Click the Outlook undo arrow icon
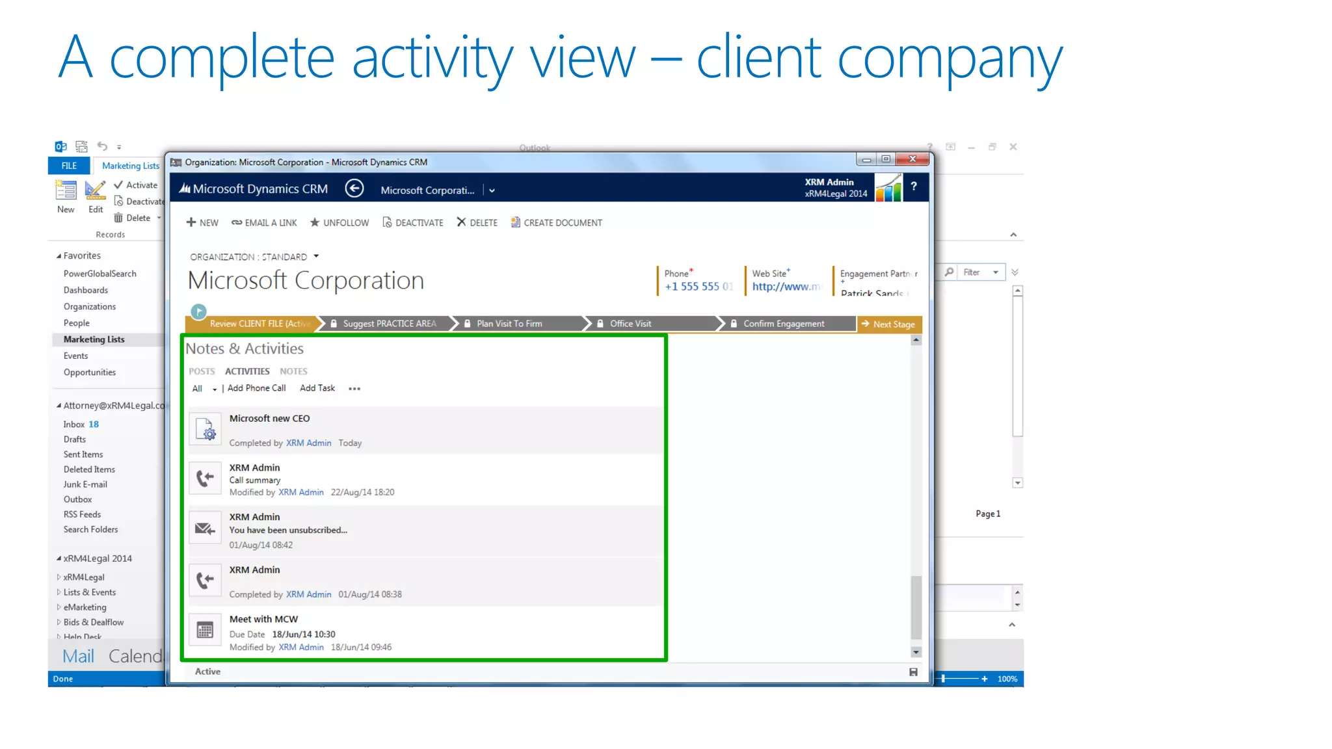This screenshot has height=749, width=1332. click(x=102, y=146)
